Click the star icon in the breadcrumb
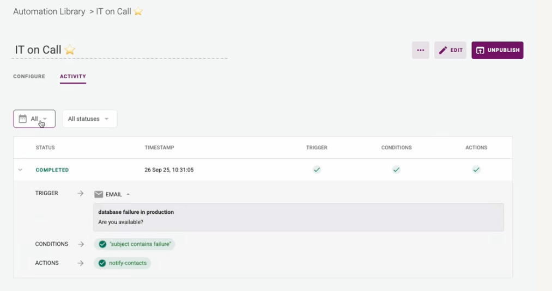 [138, 11]
